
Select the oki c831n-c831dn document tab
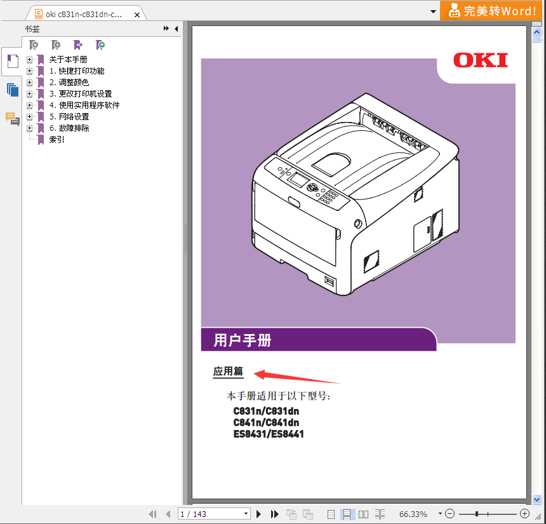click(x=84, y=14)
